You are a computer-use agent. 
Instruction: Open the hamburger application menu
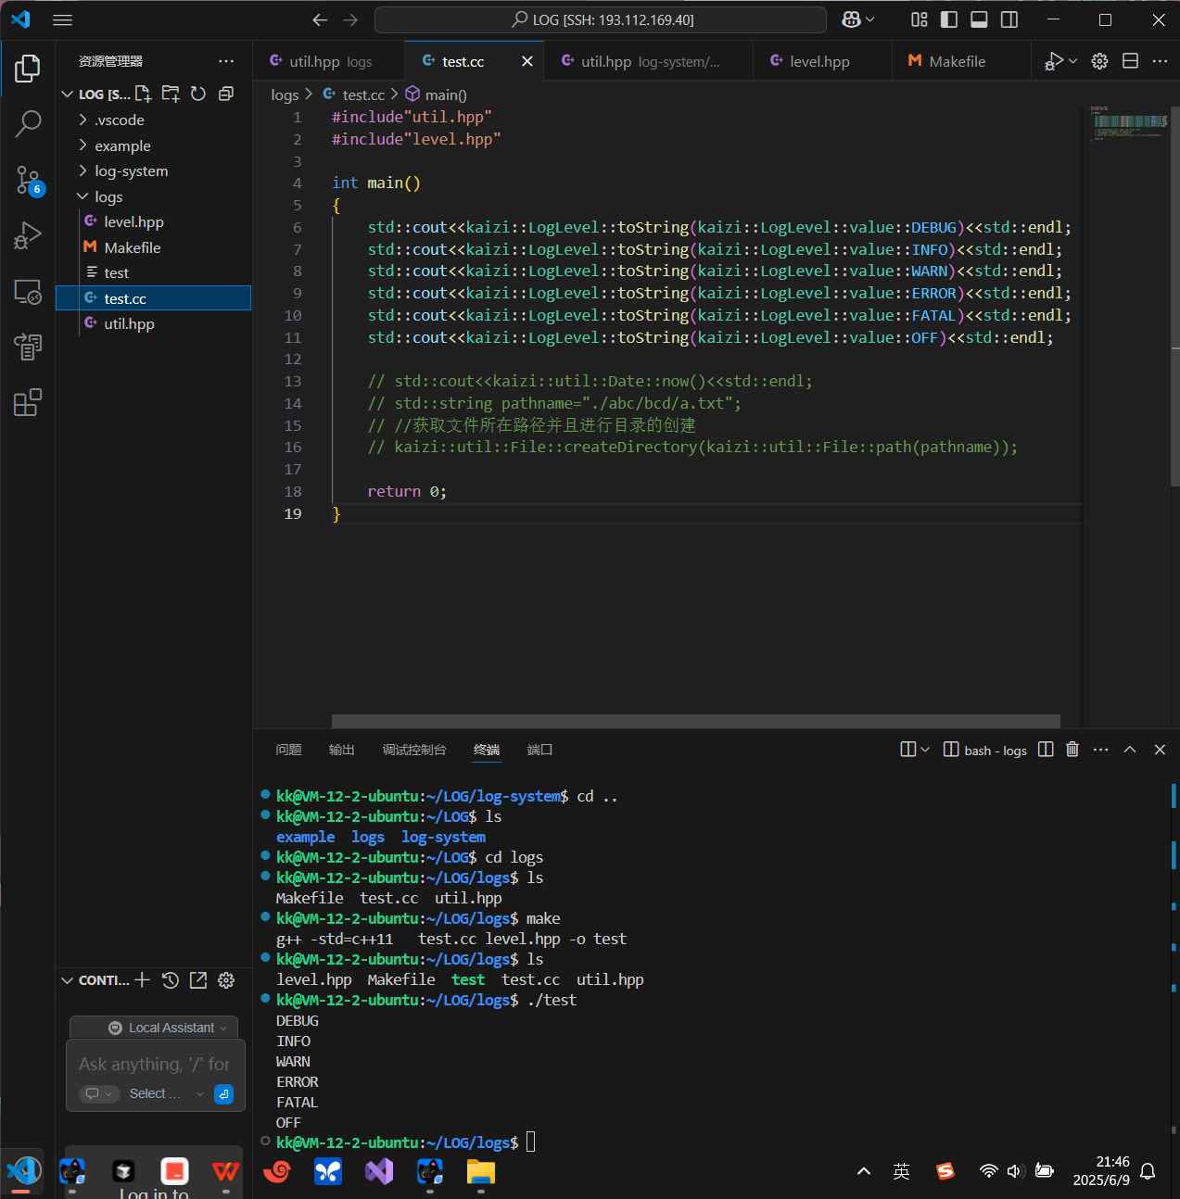point(63,19)
